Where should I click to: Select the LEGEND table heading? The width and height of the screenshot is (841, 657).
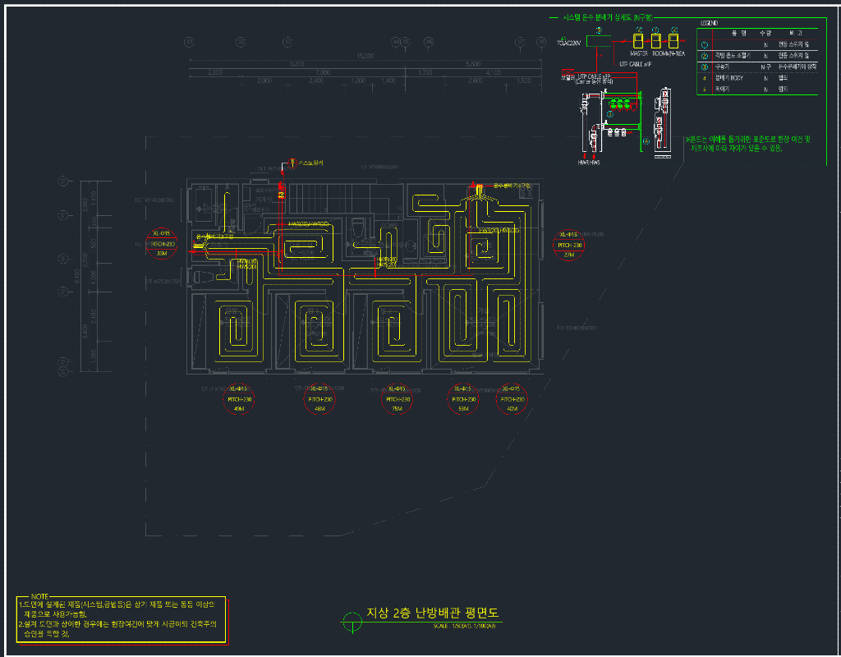(710, 22)
